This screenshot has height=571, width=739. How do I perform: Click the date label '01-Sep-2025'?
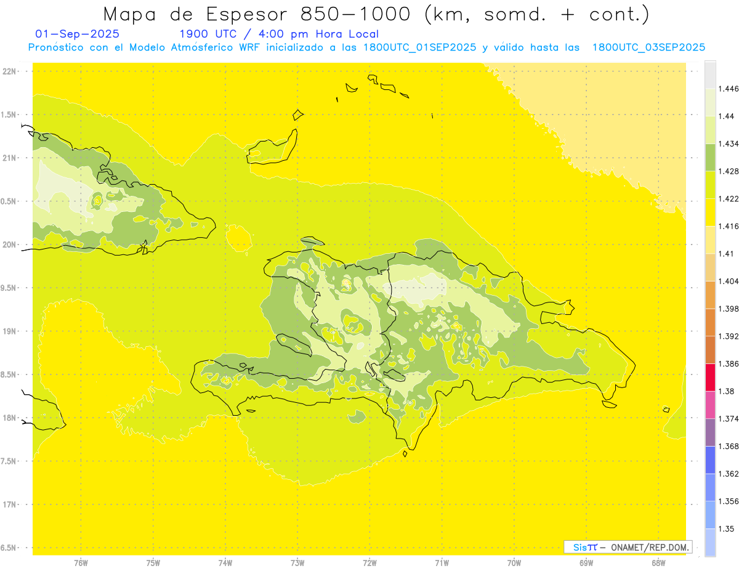point(78,34)
